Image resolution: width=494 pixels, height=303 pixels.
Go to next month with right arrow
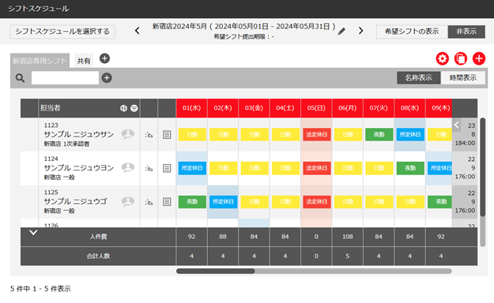(x=361, y=31)
